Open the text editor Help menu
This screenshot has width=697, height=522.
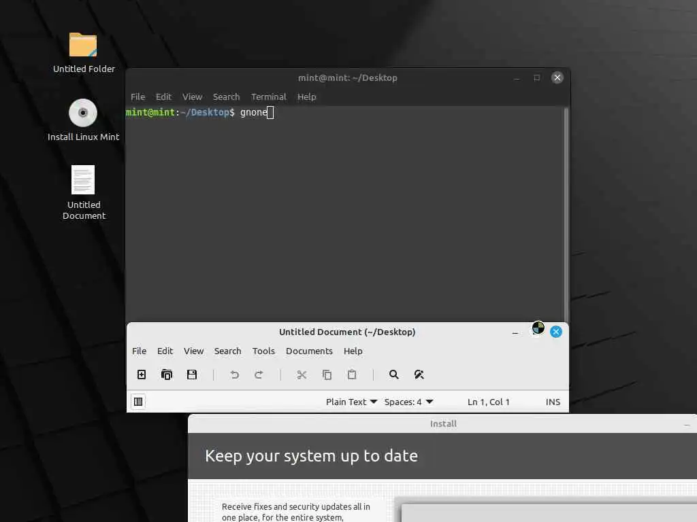tap(353, 351)
